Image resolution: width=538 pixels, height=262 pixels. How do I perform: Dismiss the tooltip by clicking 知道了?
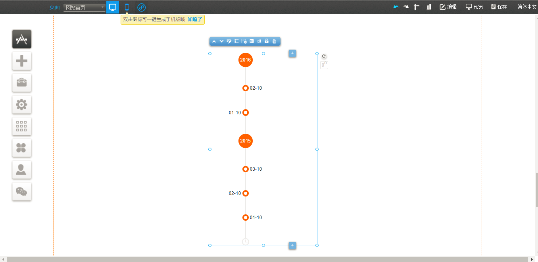[x=195, y=19]
